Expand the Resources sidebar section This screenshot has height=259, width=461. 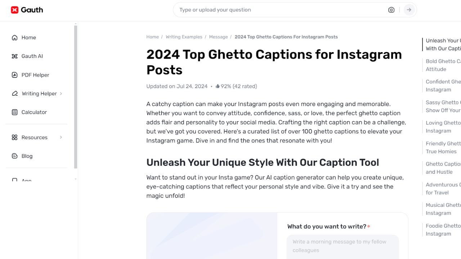tap(60, 137)
